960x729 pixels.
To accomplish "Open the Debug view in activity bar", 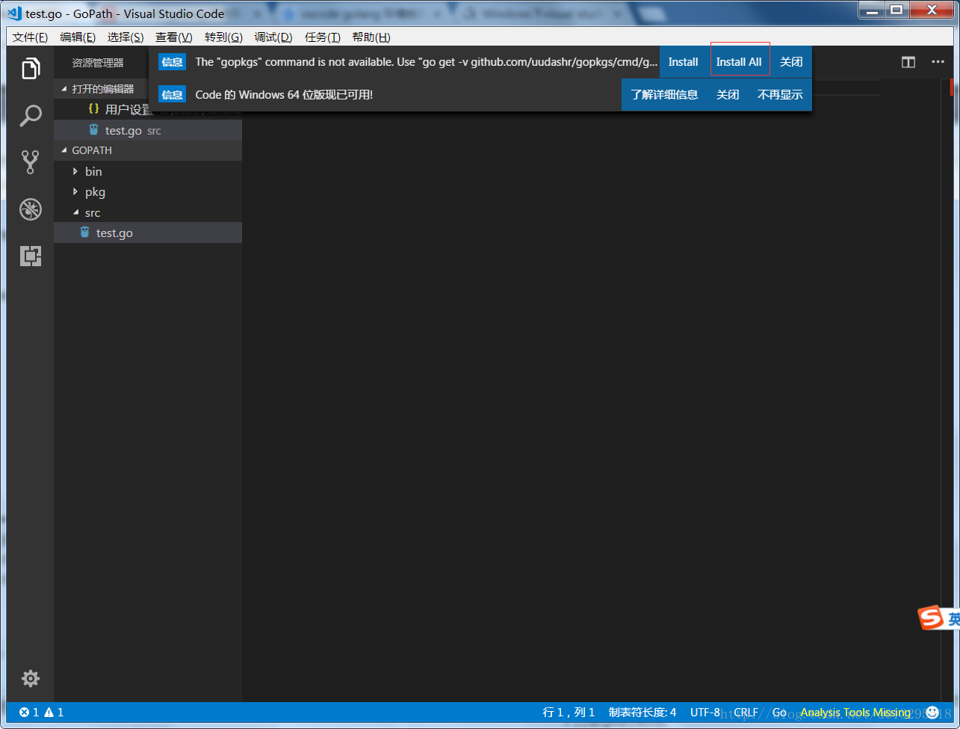I will pos(30,209).
